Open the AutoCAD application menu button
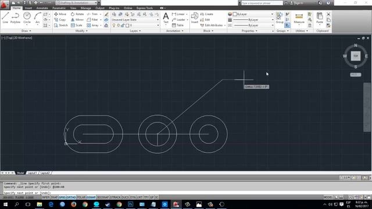The height and width of the screenshot is (209, 372). [4, 4]
